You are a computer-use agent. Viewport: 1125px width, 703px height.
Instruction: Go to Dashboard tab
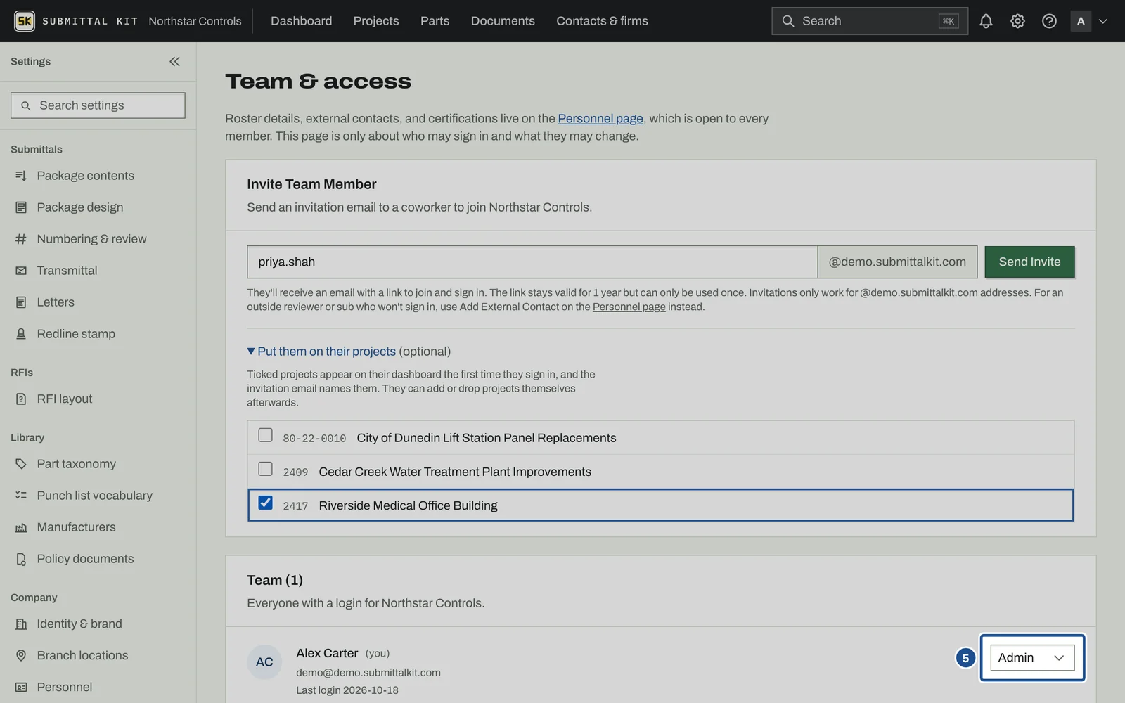[x=301, y=21]
